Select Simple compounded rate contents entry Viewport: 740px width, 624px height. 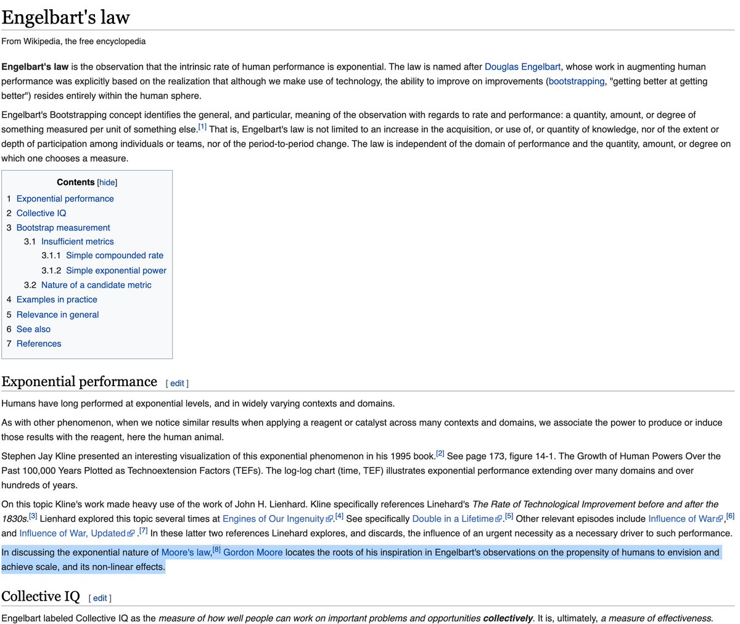pyautogui.click(x=115, y=255)
